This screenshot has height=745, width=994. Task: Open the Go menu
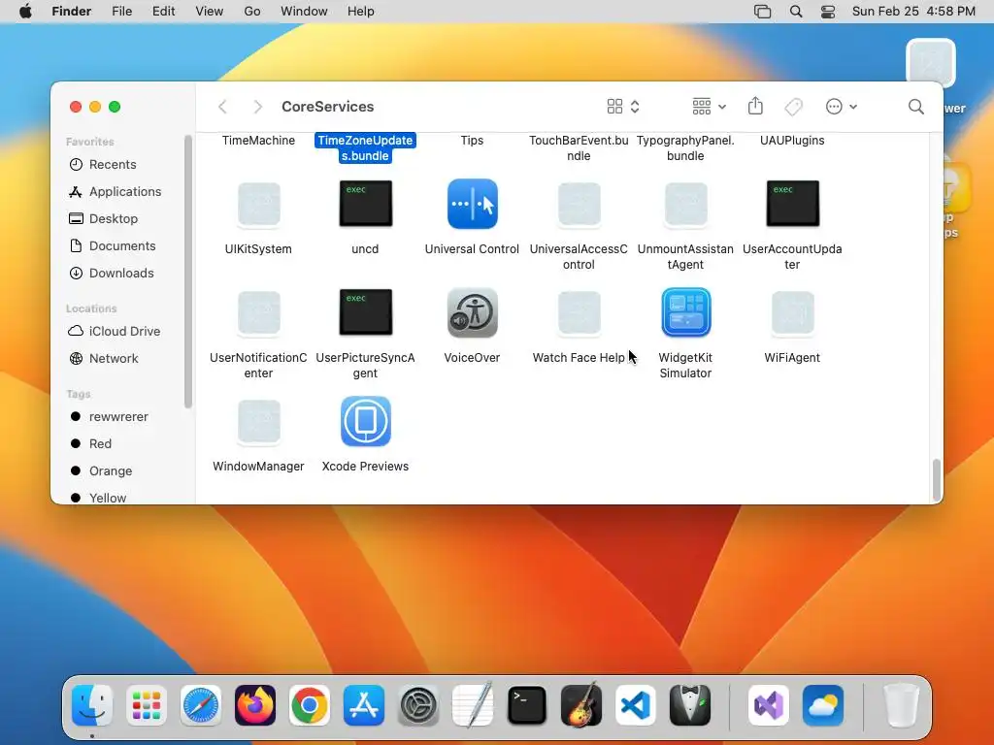coord(252,12)
